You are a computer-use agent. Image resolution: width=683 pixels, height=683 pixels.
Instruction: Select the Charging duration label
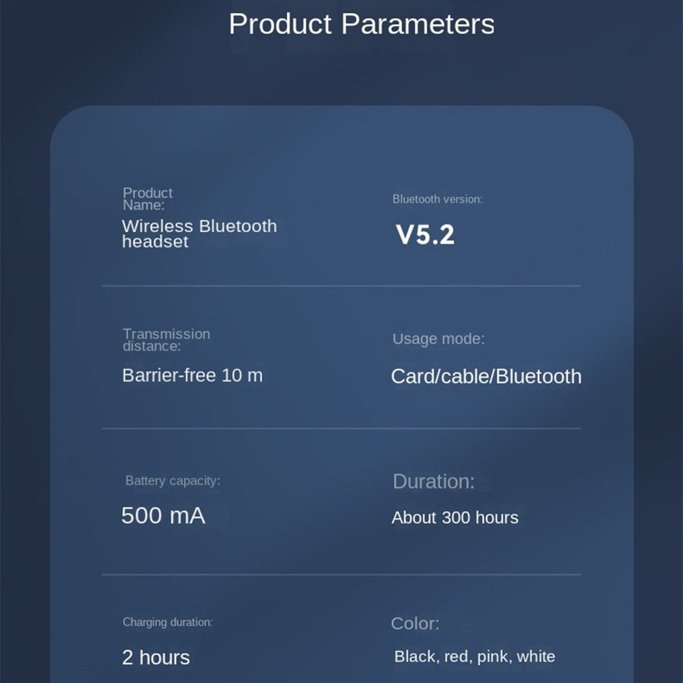(168, 622)
